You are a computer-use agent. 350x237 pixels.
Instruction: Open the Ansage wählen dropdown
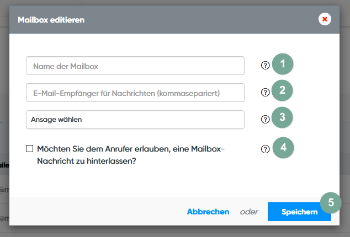pyautogui.click(x=135, y=120)
